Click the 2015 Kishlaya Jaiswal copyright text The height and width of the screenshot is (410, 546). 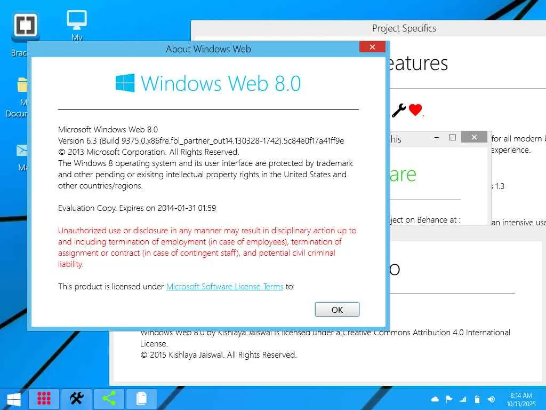pyautogui.click(x=218, y=355)
